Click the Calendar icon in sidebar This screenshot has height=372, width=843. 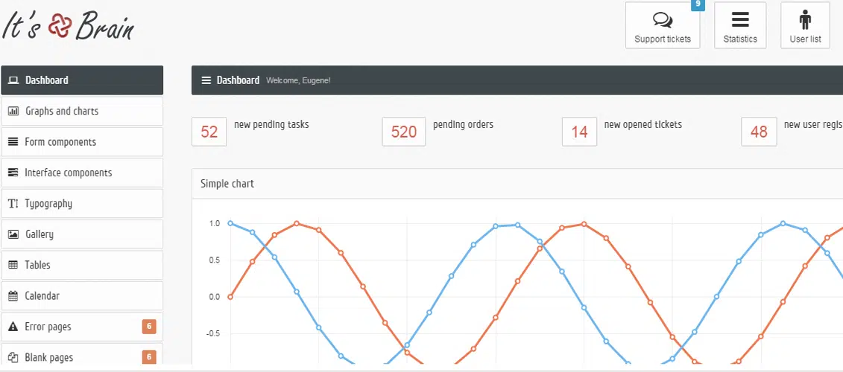coord(13,296)
